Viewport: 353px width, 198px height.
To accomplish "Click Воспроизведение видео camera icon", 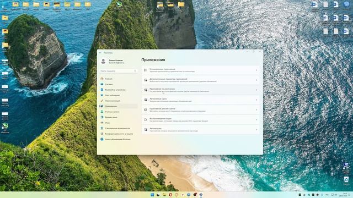I will pyautogui.click(x=146, y=120).
